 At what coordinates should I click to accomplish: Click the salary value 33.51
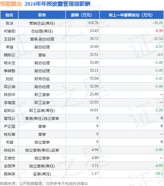click(94, 54)
